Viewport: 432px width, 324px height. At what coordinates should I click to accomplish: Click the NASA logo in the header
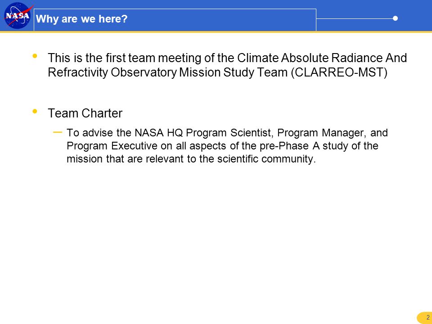pos(18,15)
